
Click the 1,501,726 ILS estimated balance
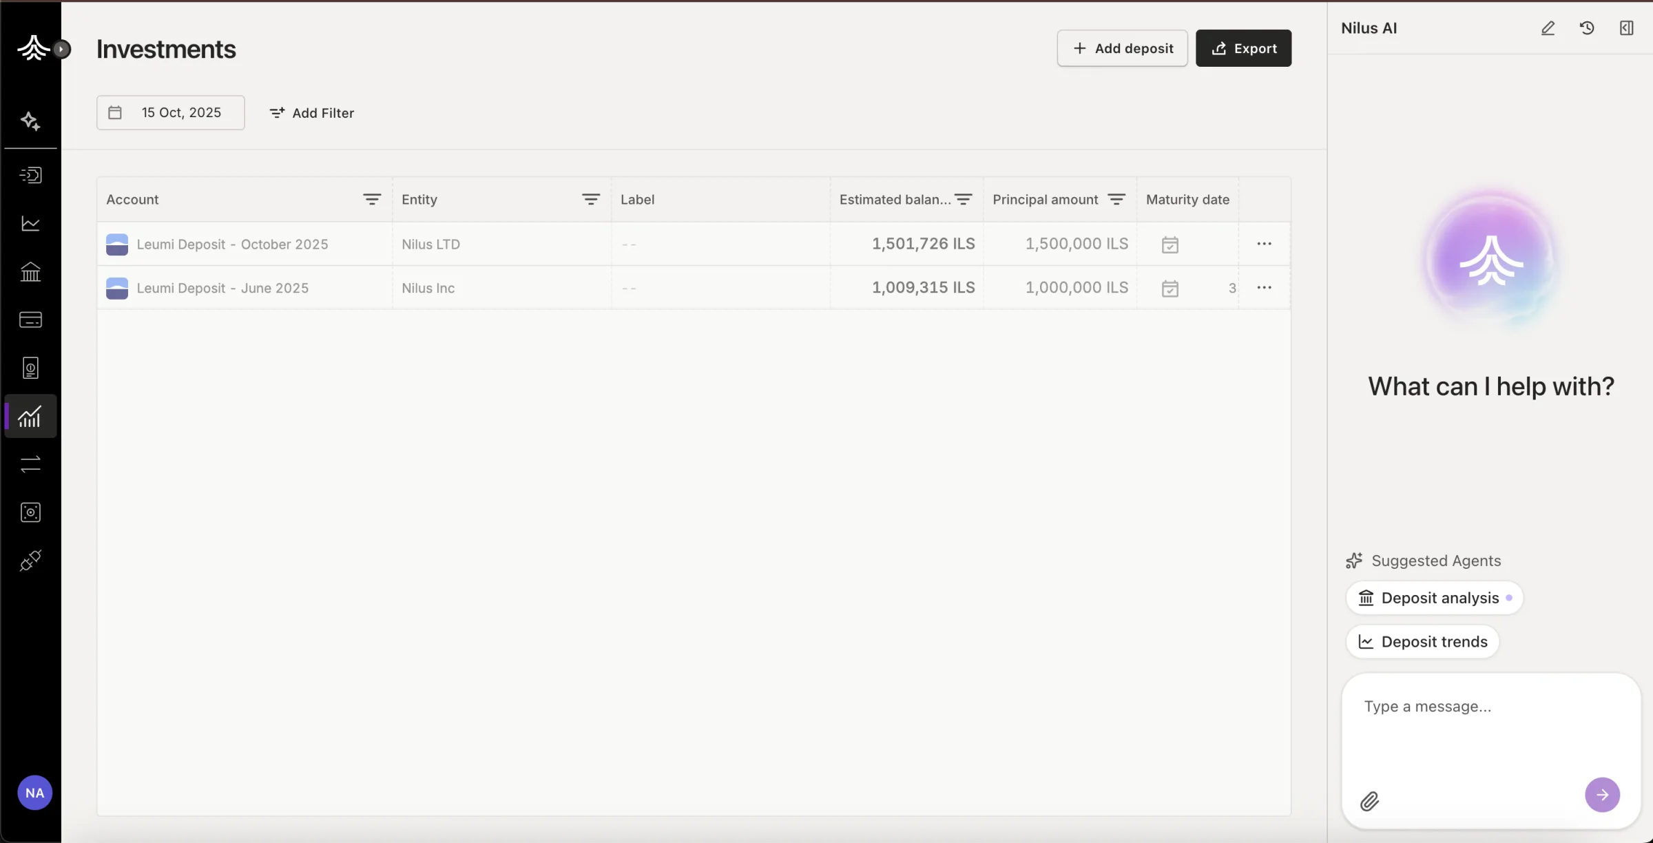[x=923, y=244]
